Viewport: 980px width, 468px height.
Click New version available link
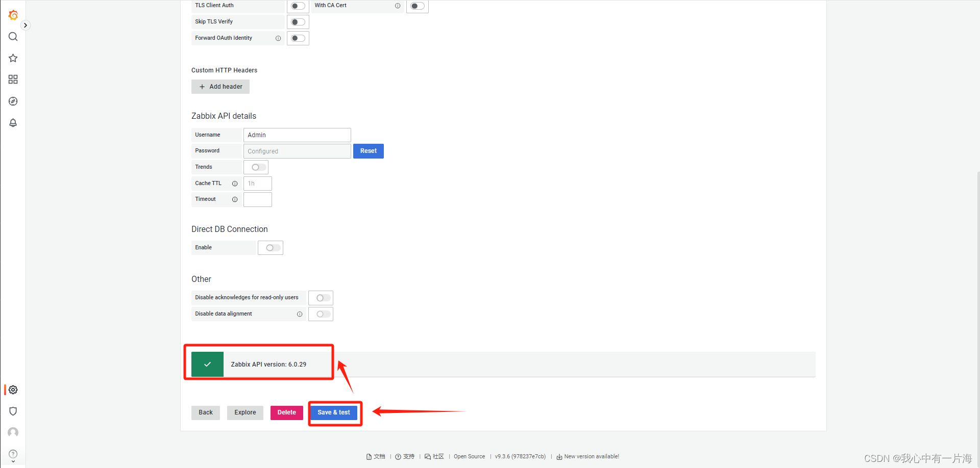(588, 457)
